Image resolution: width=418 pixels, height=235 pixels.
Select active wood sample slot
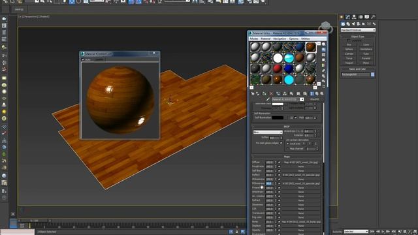point(311,47)
